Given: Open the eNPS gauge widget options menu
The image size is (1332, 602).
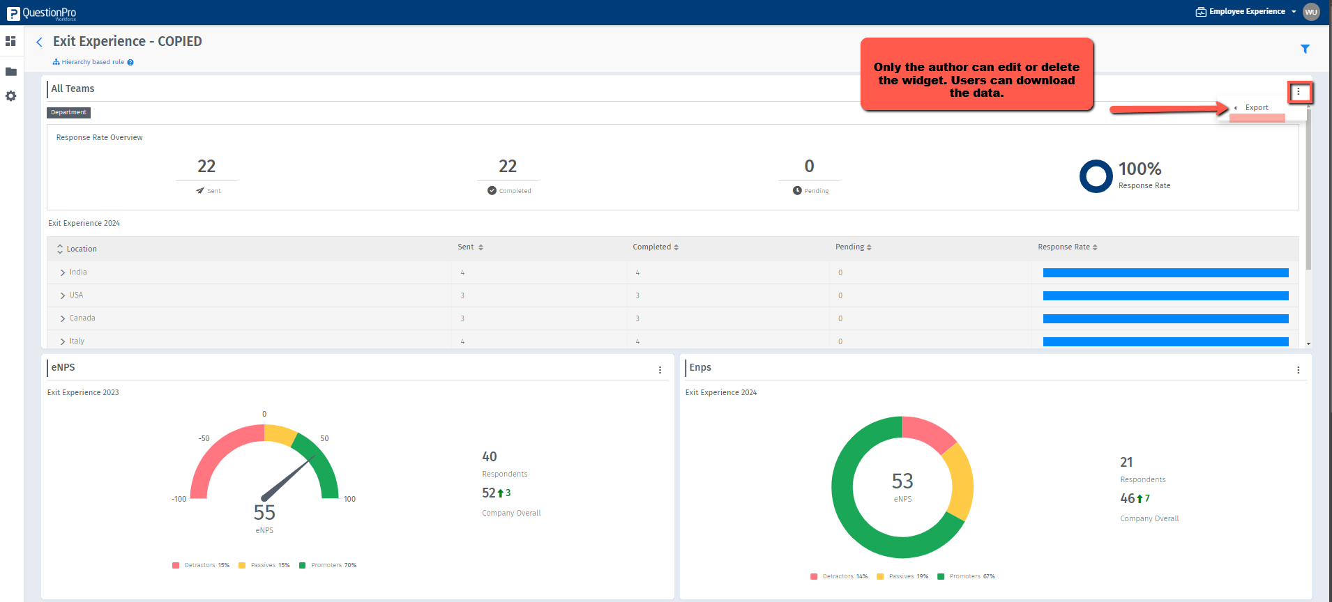Looking at the screenshot, I should click(x=660, y=370).
